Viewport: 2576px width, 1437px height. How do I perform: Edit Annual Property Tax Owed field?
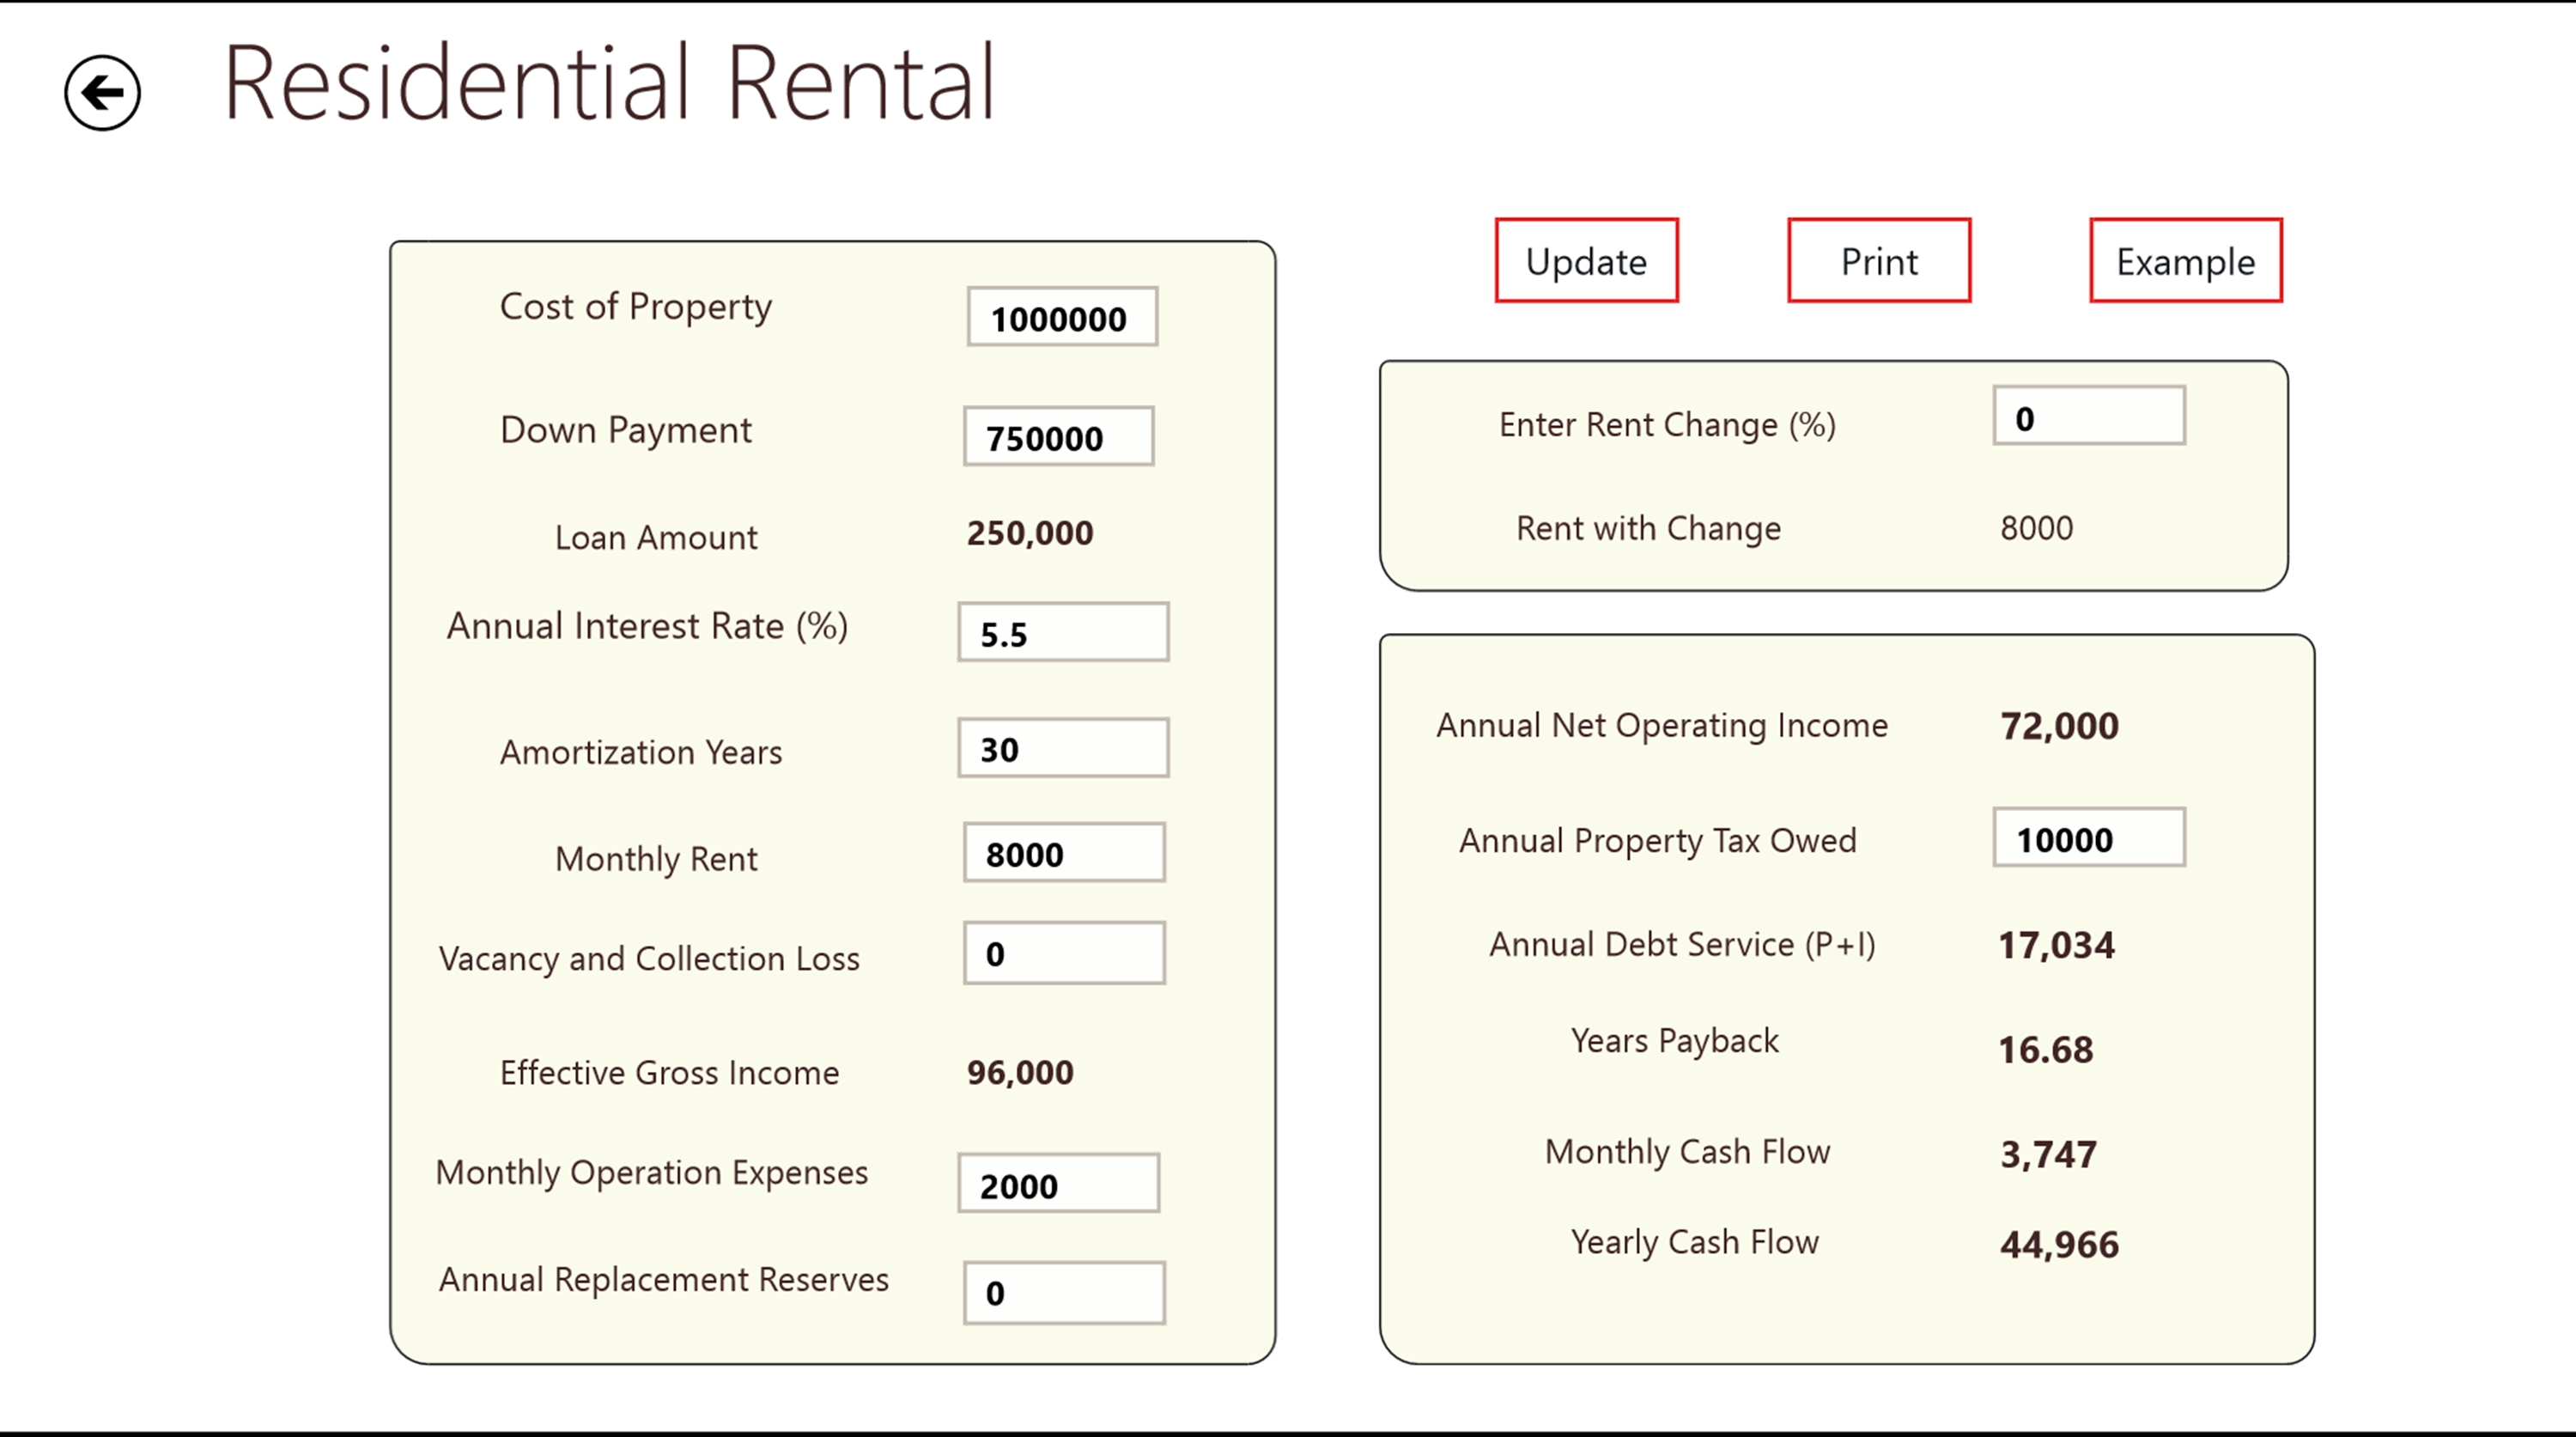(2088, 839)
